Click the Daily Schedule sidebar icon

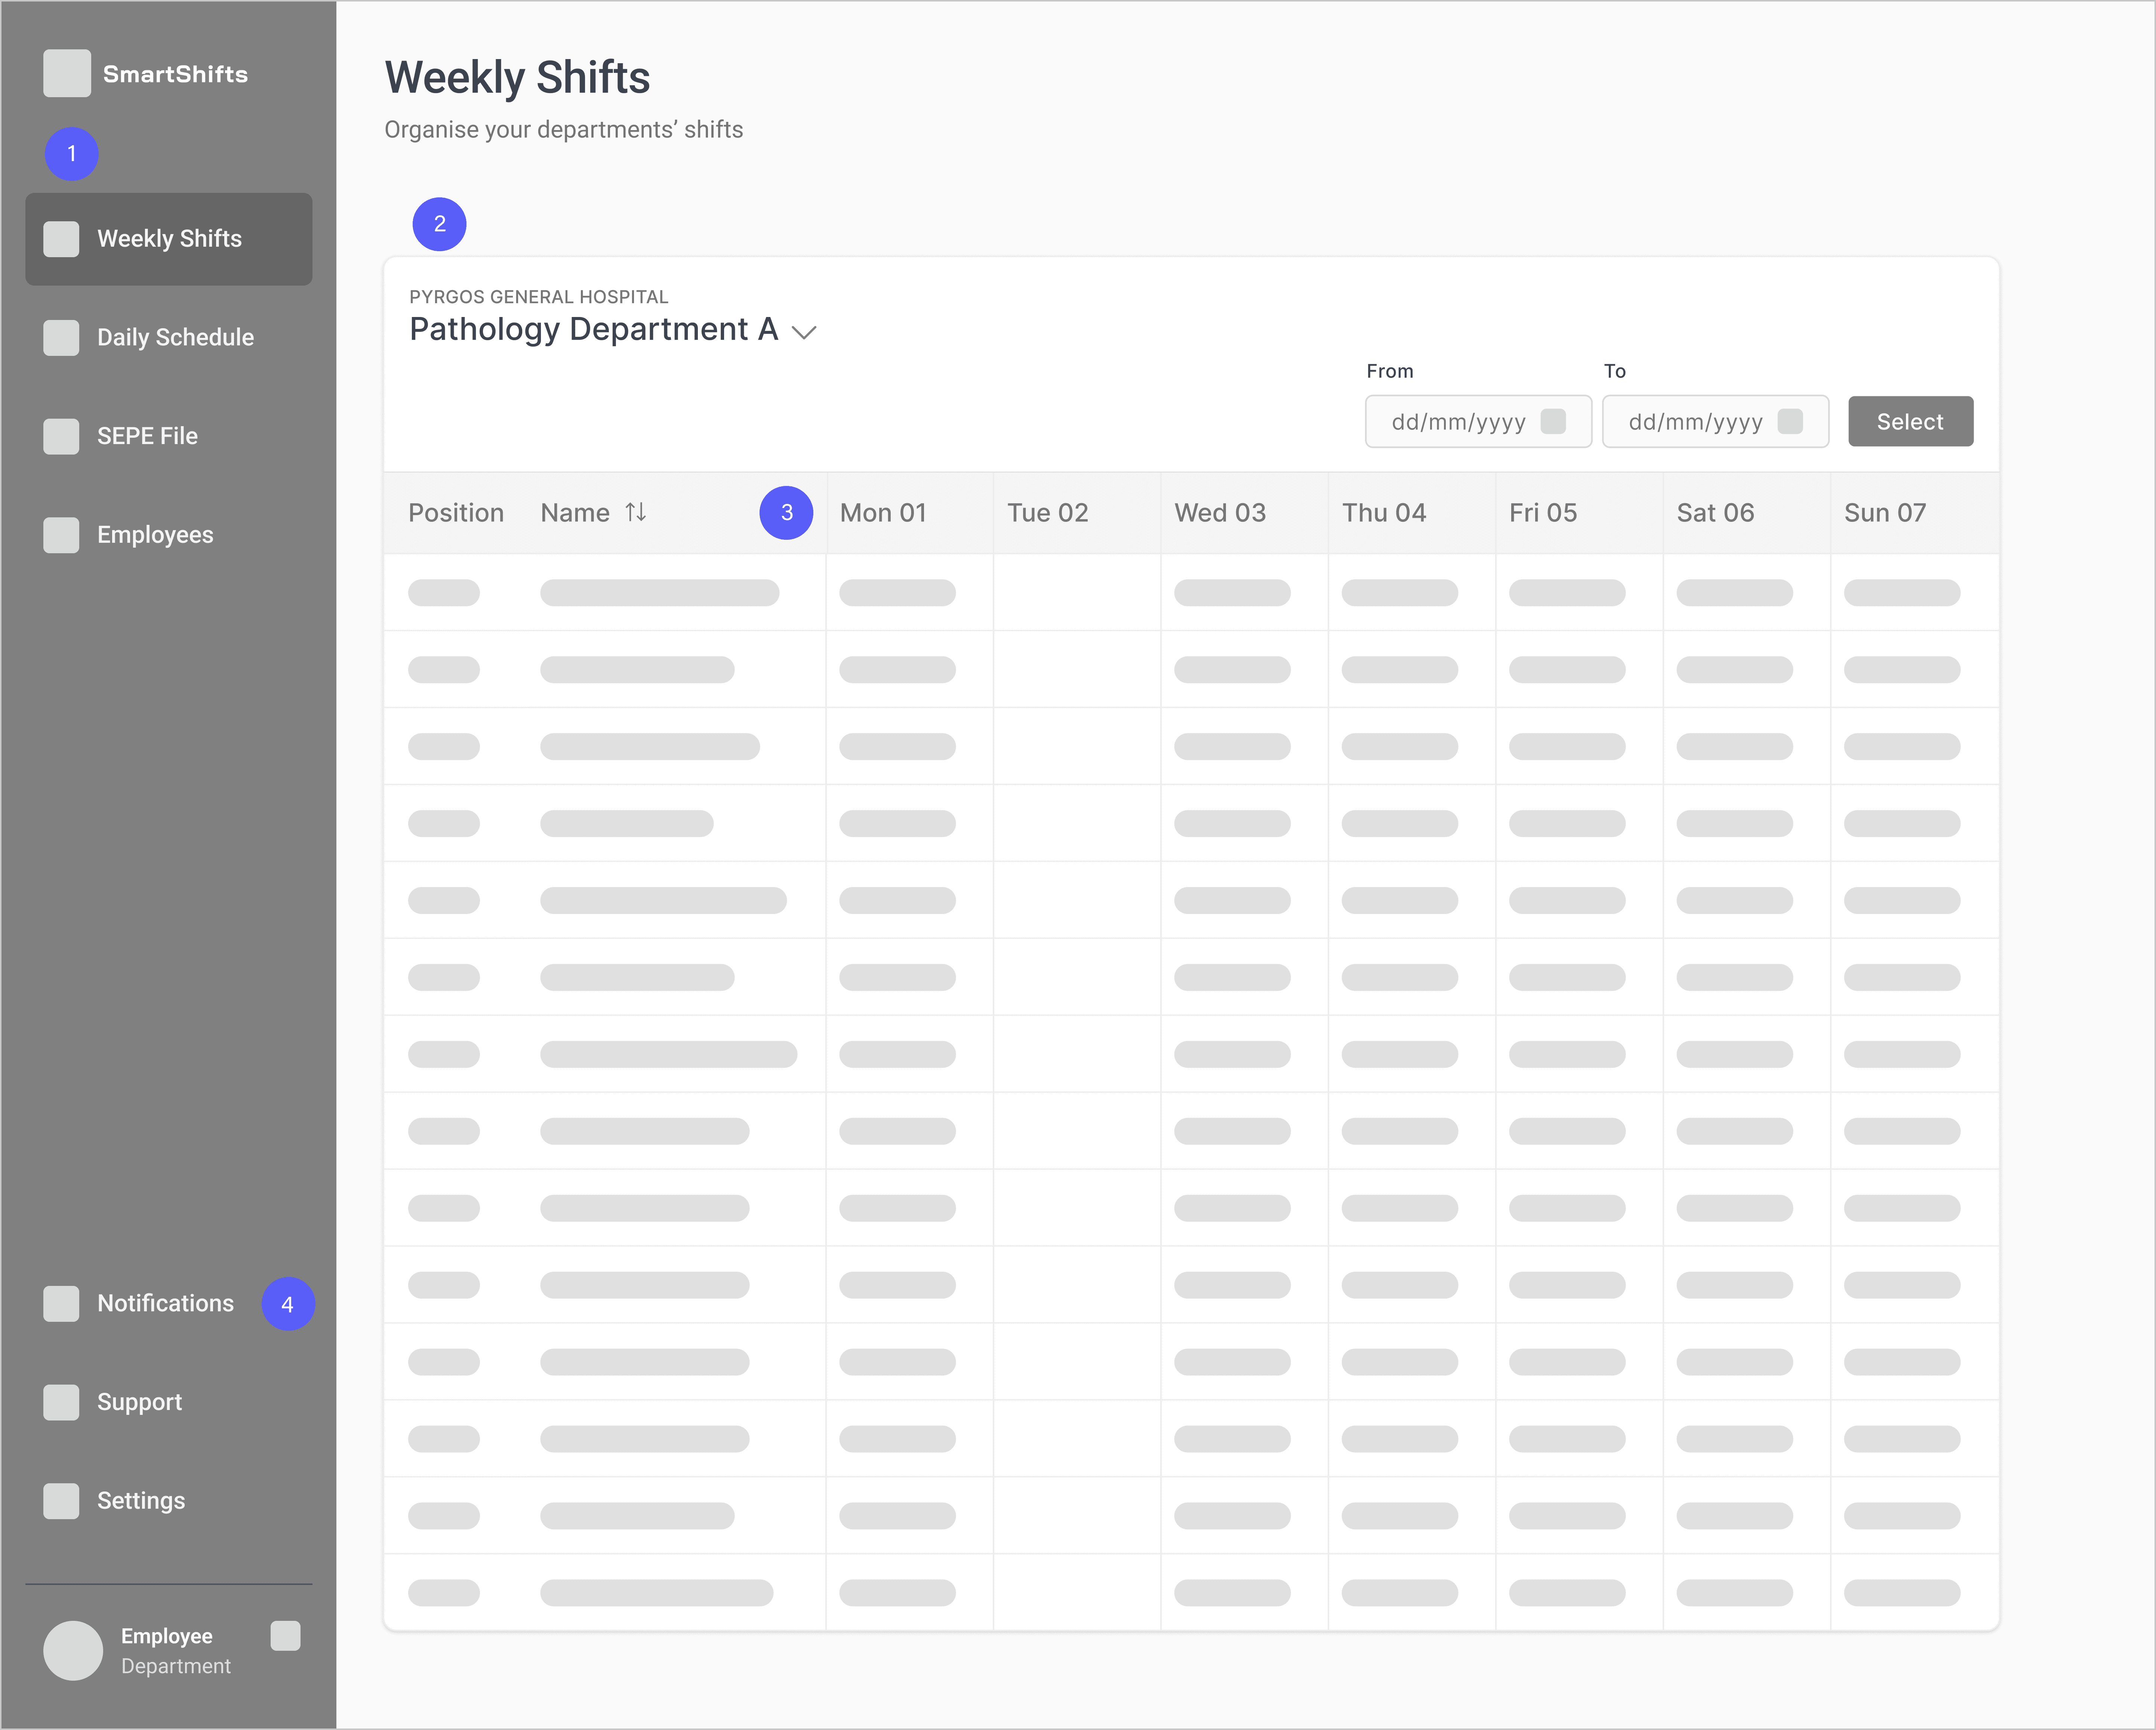click(x=61, y=338)
